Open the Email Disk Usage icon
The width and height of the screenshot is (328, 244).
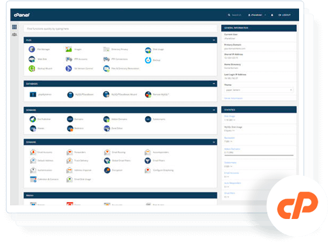point(69,179)
